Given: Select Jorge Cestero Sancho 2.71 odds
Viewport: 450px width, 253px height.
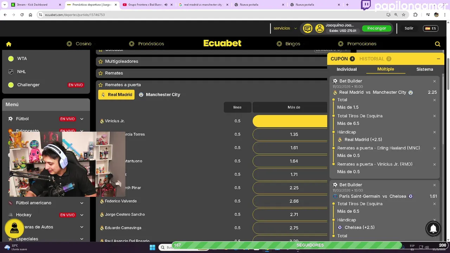Looking at the screenshot, I should click(x=290, y=215).
